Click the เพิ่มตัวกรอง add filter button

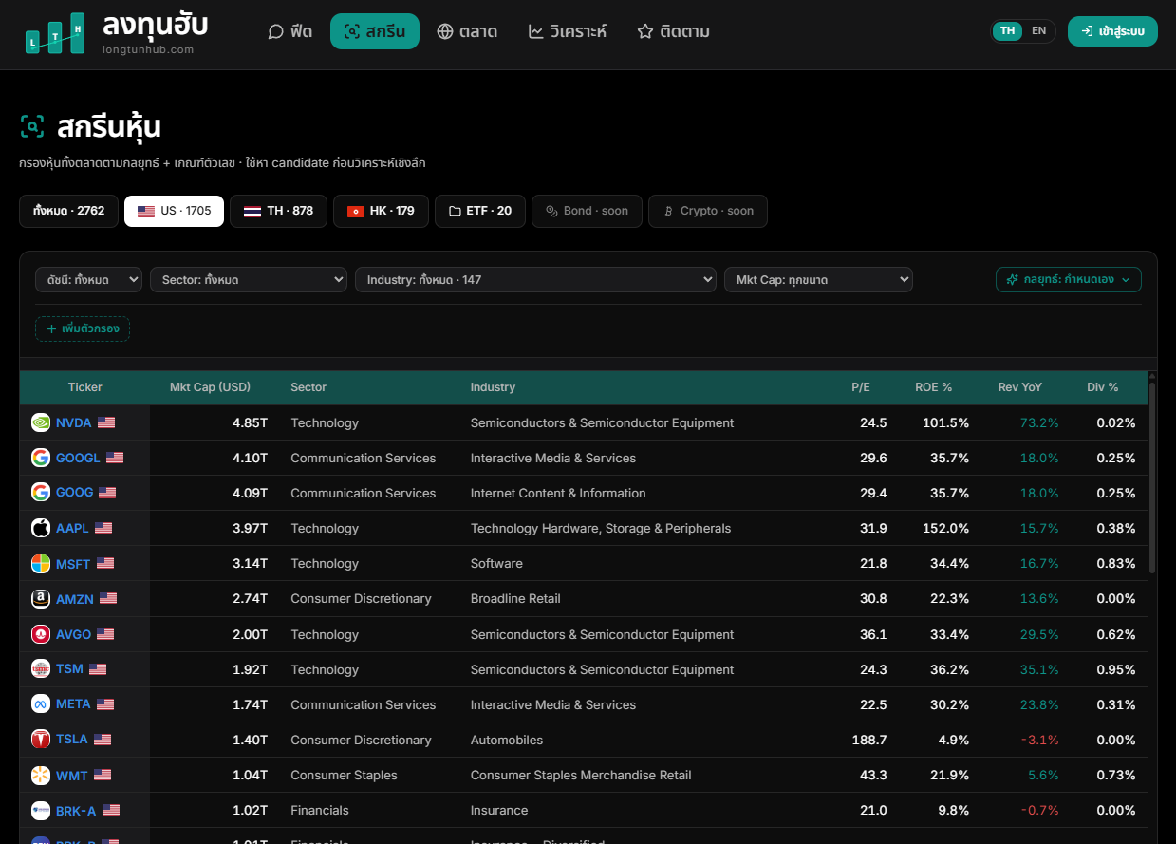[83, 328]
